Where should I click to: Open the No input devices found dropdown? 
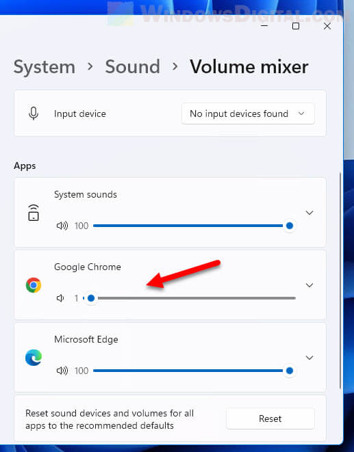248,114
